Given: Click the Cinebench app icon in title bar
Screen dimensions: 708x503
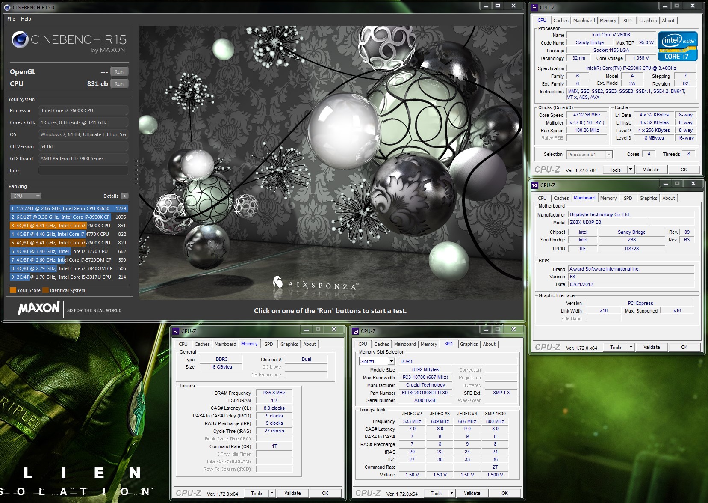Looking at the screenshot, I should click(7, 7).
